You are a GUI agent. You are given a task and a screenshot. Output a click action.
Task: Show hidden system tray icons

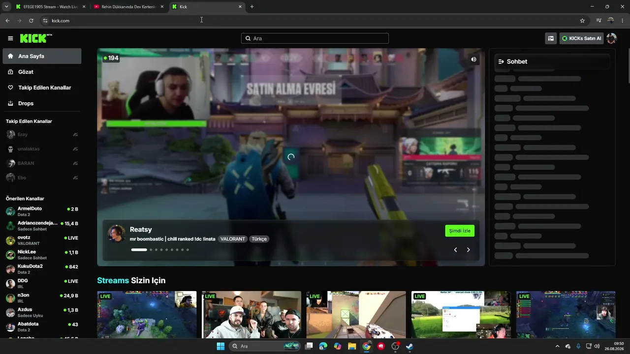[557, 346]
